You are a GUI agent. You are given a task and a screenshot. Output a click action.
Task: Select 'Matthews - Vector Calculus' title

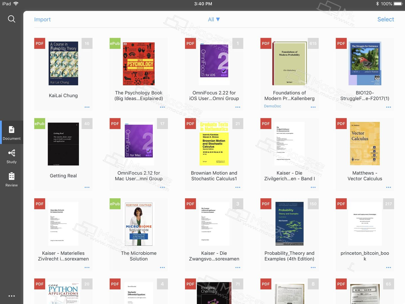[x=365, y=176]
